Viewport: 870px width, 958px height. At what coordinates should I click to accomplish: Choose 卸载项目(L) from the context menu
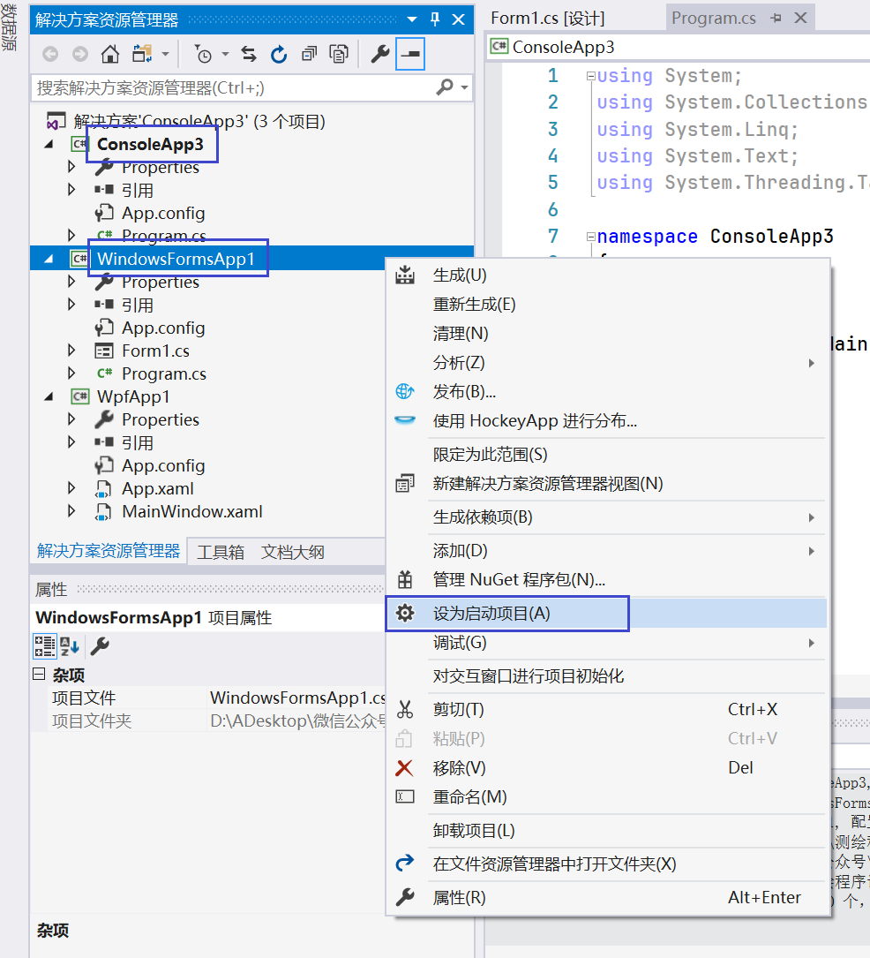tap(607, 831)
